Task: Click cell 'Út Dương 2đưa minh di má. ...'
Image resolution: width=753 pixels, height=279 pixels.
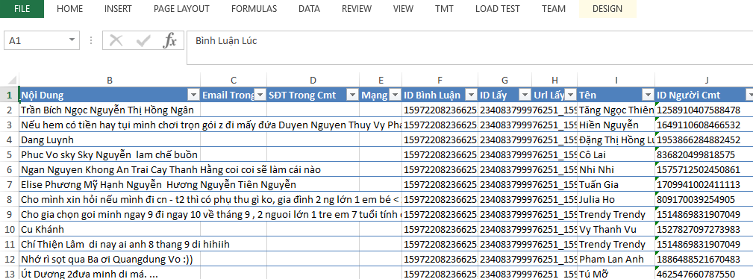Action: click(x=110, y=274)
